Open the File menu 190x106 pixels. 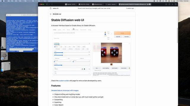[x=10, y=1]
